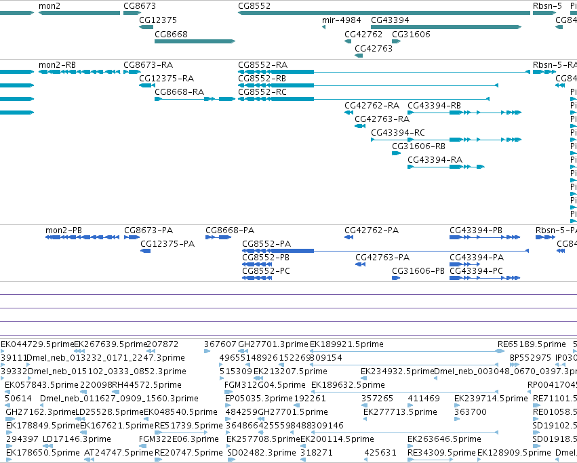Click the EK189632.5prime EST label
577x463 pixels.
[x=348, y=385]
